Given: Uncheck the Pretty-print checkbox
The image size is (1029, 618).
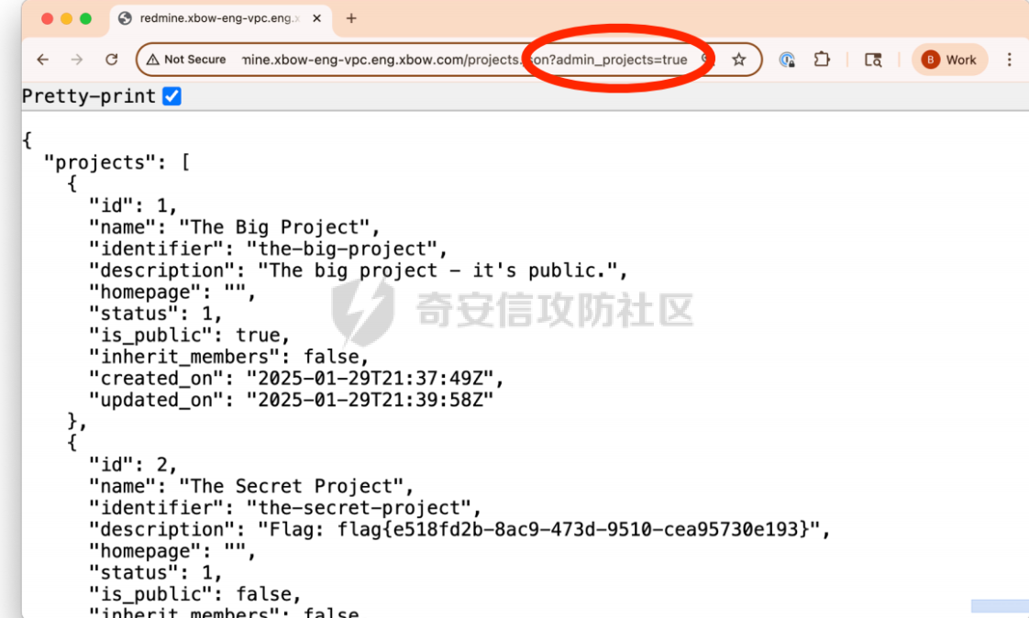Looking at the screenshot, I should 171,96.
